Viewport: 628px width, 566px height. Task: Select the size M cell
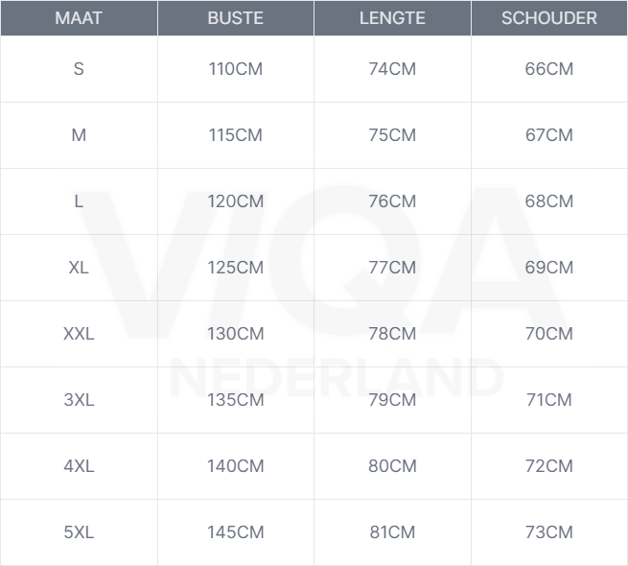[x=79, y=135]
